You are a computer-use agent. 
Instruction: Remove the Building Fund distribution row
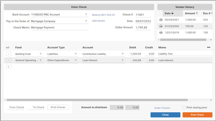[9, 54]
